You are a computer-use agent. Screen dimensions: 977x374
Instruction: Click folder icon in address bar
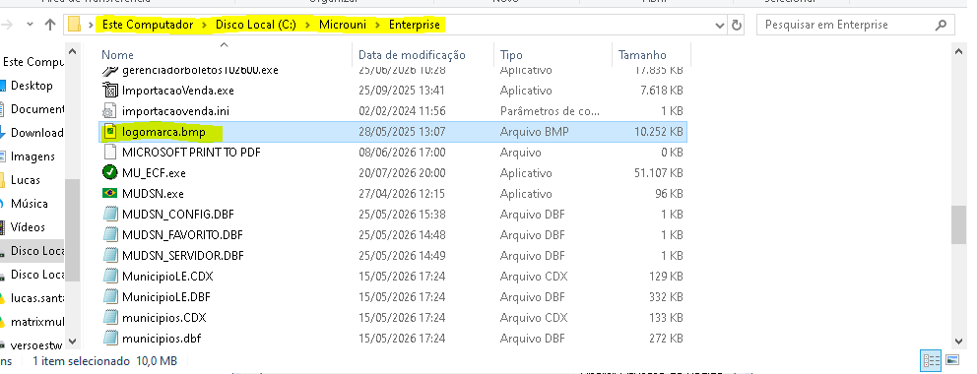coord(75,25)
